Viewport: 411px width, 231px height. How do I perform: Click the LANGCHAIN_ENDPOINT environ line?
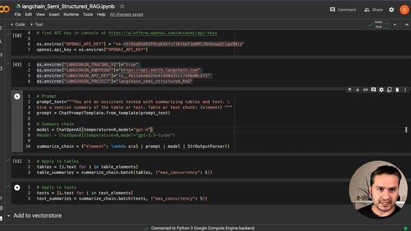118,70
